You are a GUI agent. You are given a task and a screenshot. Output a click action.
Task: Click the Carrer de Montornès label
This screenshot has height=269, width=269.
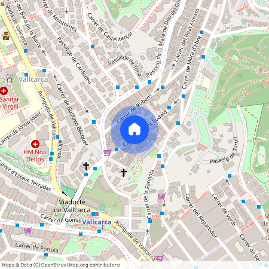click(x=60, y=16)
